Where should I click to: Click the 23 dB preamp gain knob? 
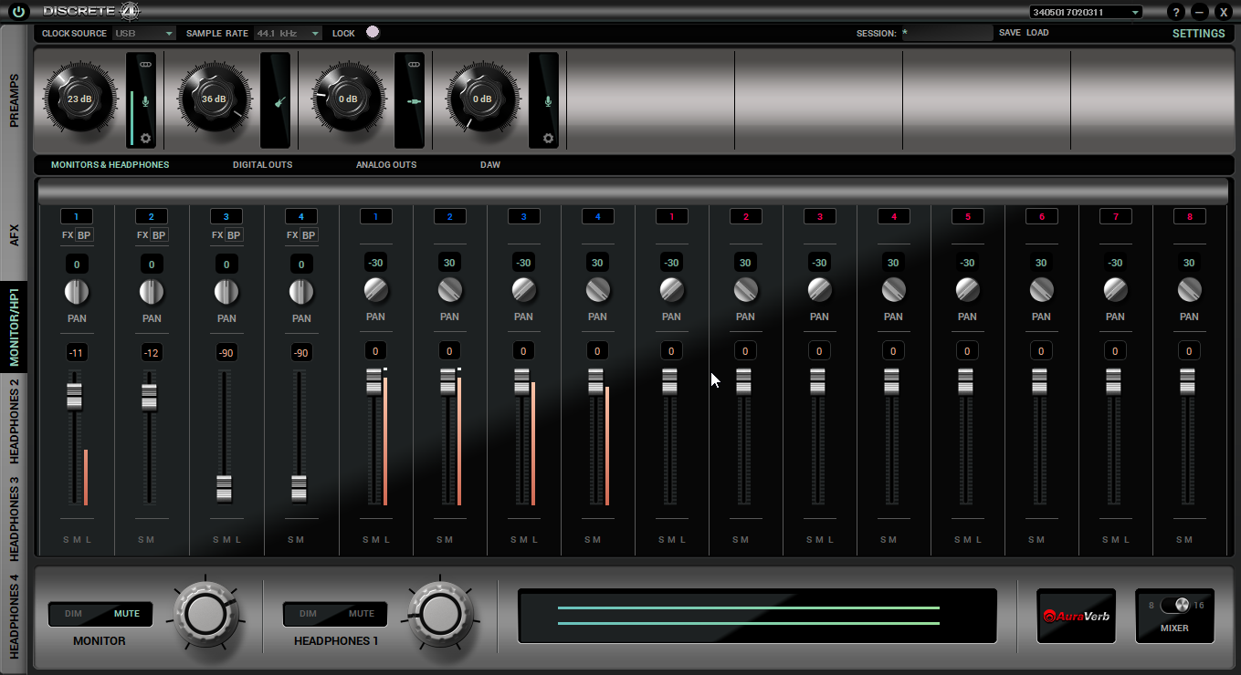click(79, 99)
